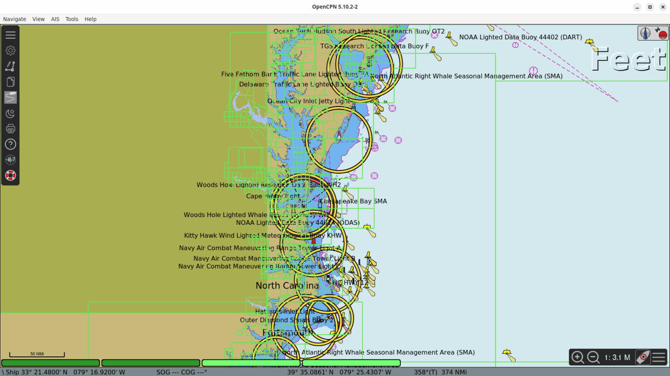The height and width of the screenshot is (376, 670).
Task: Select the Create Route tool
Action: (10, 66)
